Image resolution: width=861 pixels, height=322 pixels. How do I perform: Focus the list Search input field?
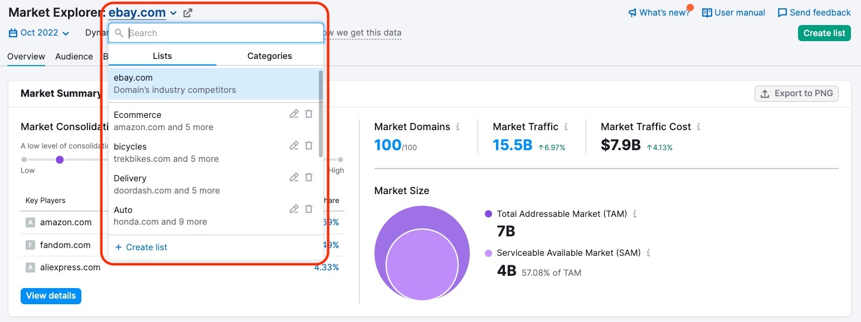click(216, 33)
